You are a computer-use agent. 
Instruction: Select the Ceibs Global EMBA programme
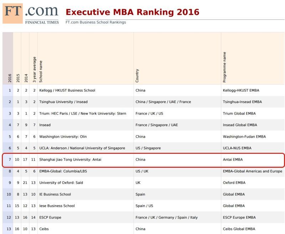click(x=239, y=229)
